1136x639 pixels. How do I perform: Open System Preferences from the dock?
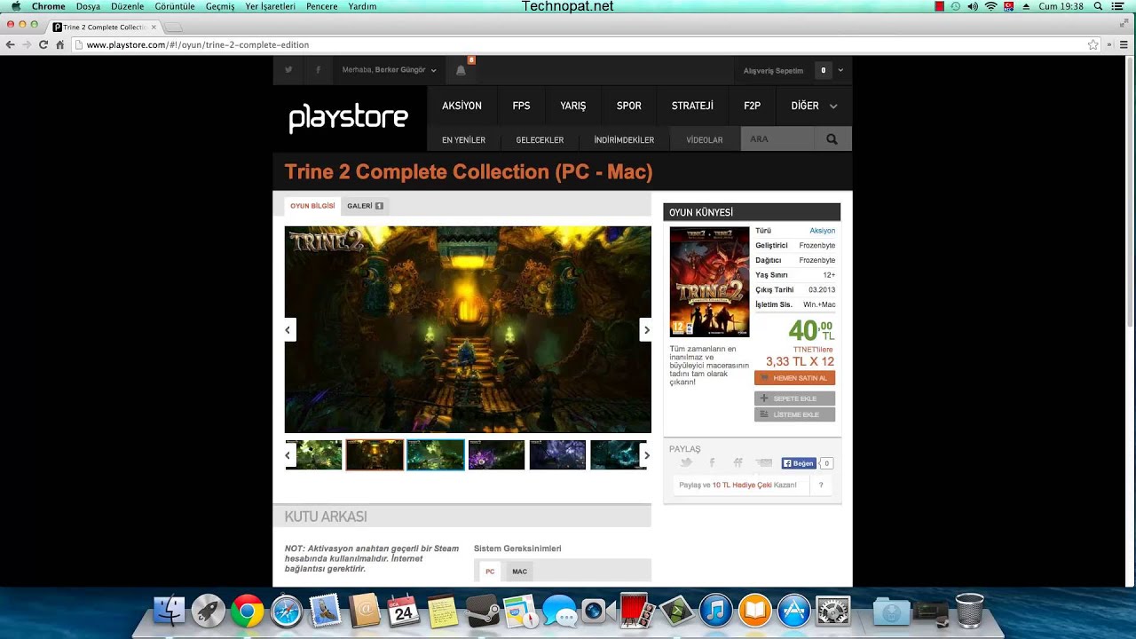coord(833,611)
